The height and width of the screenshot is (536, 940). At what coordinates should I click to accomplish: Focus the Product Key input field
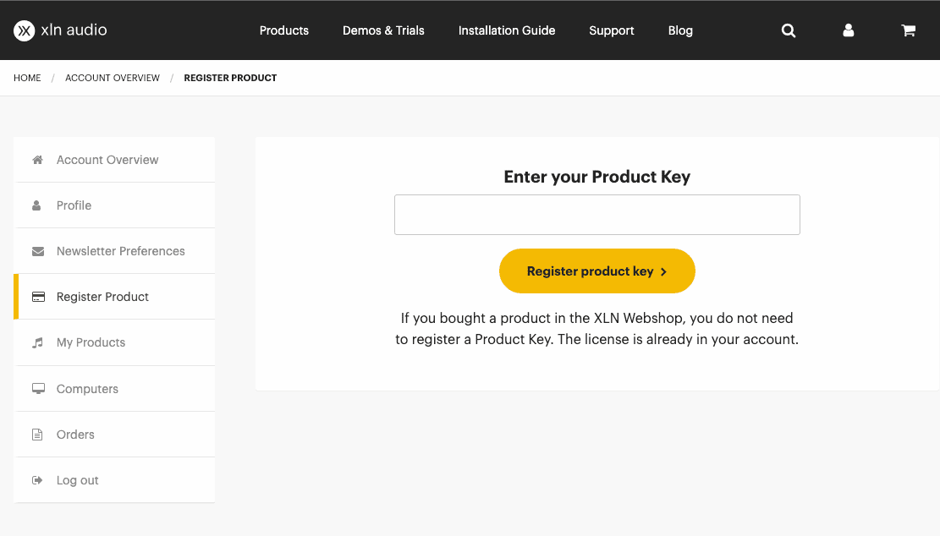596,215
